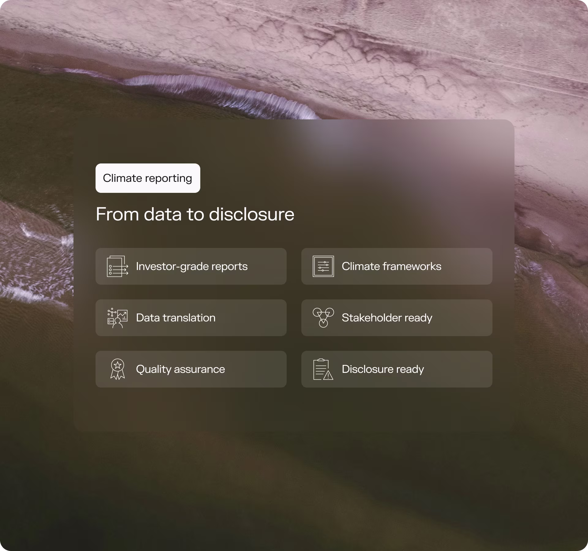Viewport: 588px width, 551px height.
Task: Select the "Investor-grade reports" label
Action: tap(192, 266)
